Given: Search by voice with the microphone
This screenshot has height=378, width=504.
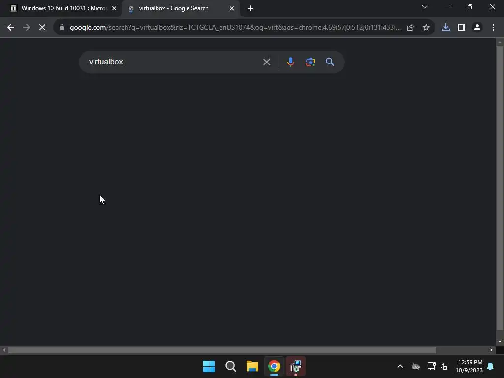Looking at the screenshot, I should pos(290,62).
